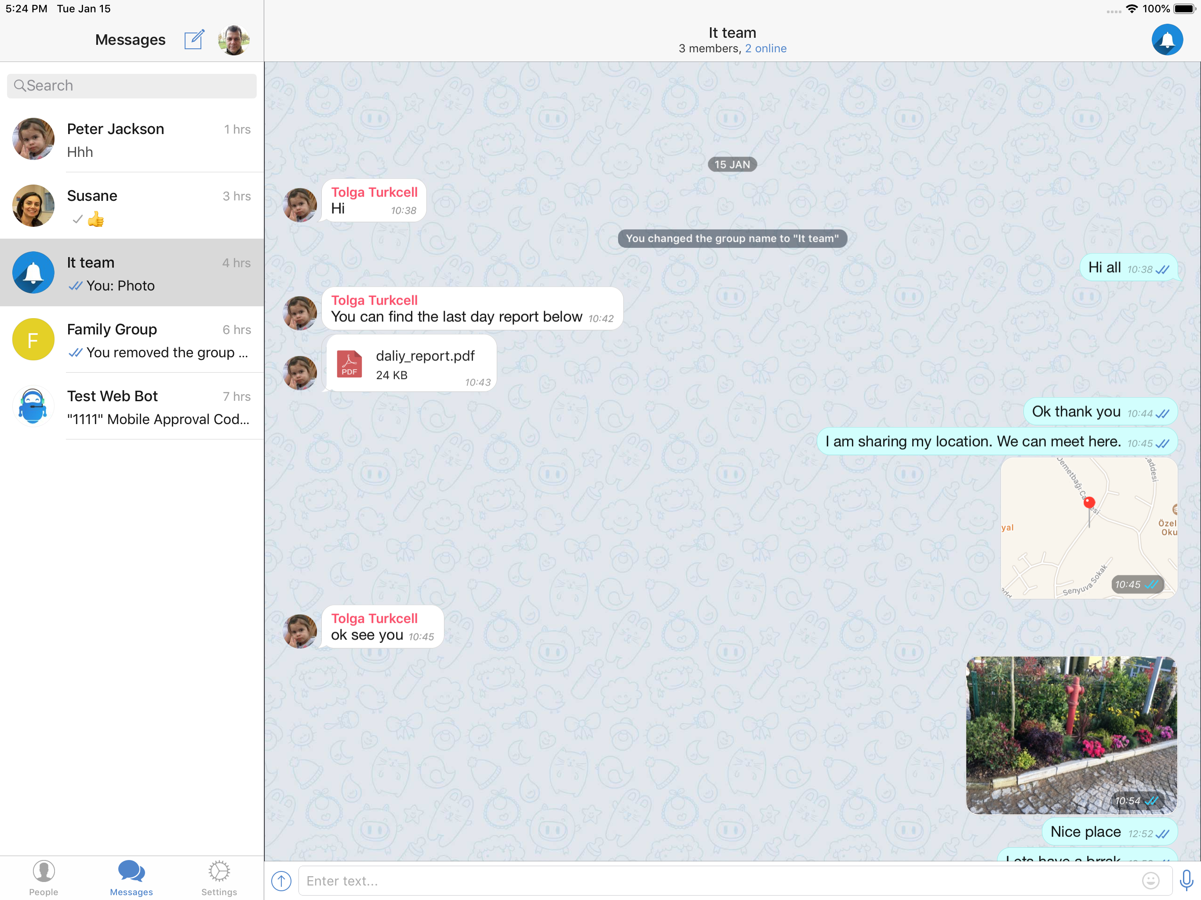Viewport: 1201px width, 900px height.
Task: Tap the compose new message icon
Action: click(194, 40)
